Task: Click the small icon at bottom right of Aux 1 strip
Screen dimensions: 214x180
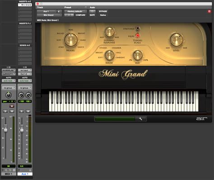Action: coord(30,170)
